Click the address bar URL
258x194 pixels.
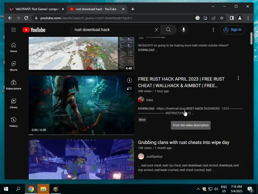pyautogui.click(x=86, y=18)
